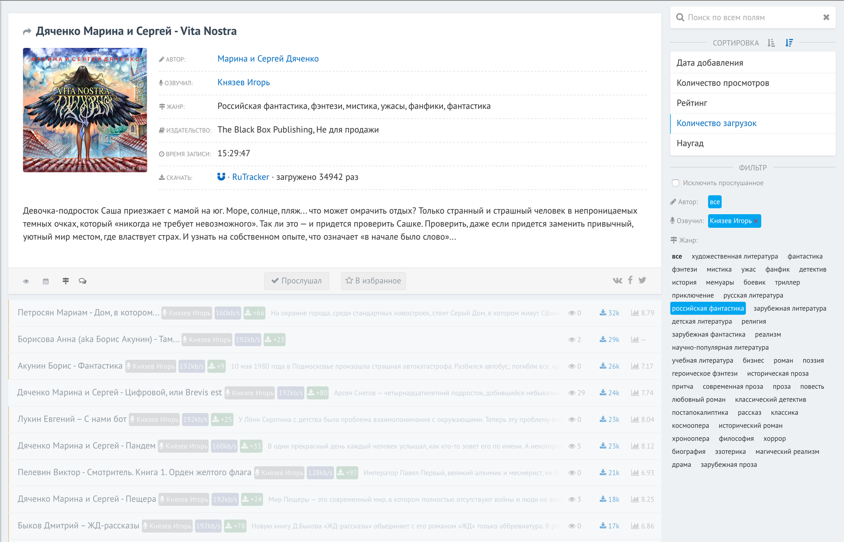
Task: Sort by Наугад
Action: [753, 143]
